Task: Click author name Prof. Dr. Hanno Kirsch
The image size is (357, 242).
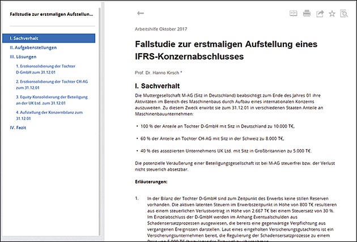Action: [158, 72]
